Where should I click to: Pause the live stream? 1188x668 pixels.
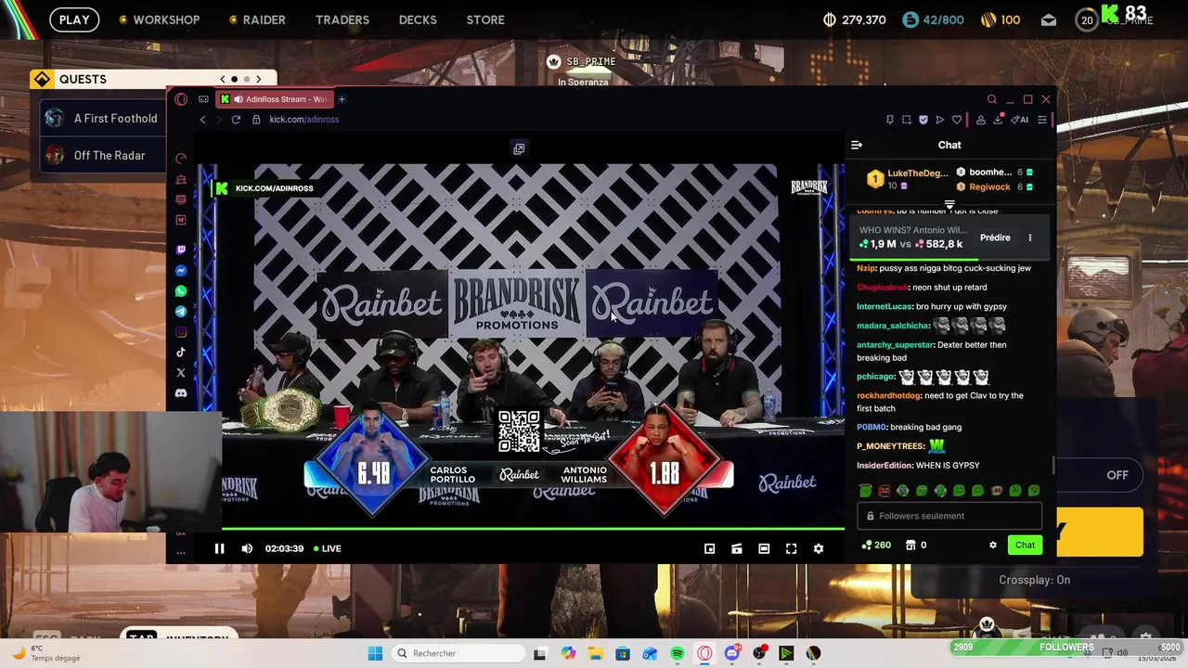[x=219, y=548]
